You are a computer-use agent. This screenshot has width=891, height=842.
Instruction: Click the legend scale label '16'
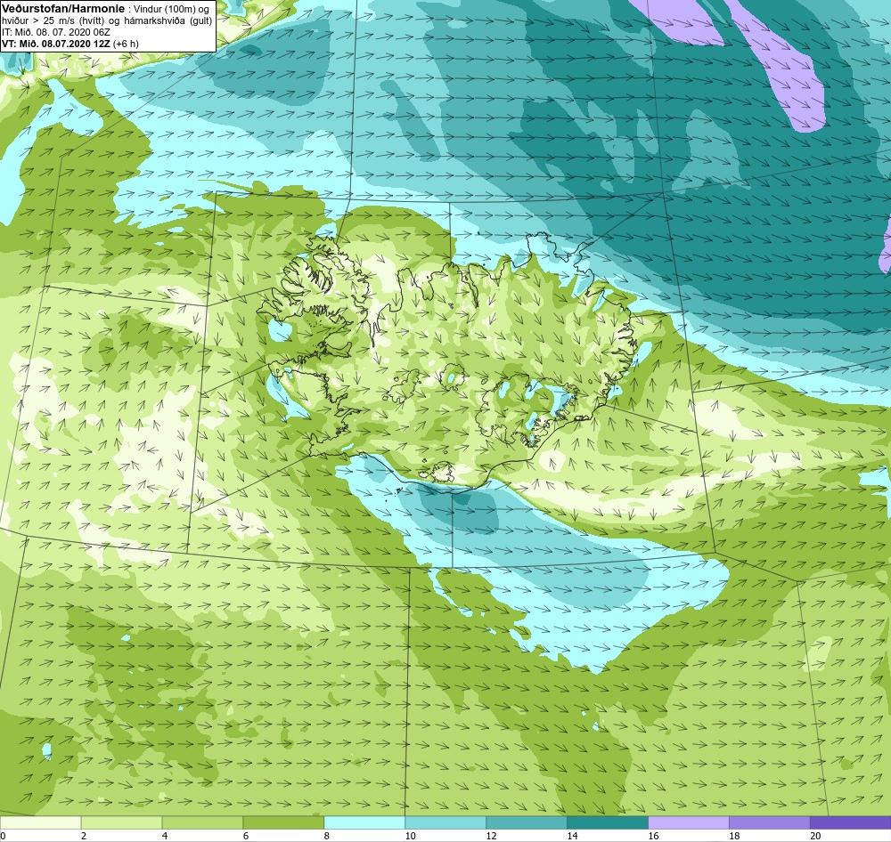pos(653,836)
